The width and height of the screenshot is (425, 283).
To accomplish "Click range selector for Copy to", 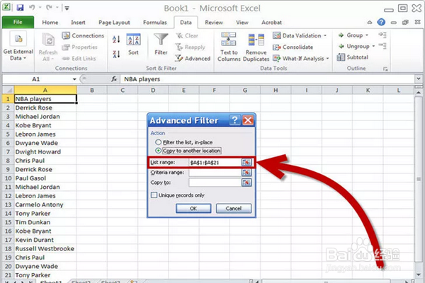I will pos(246,183).
